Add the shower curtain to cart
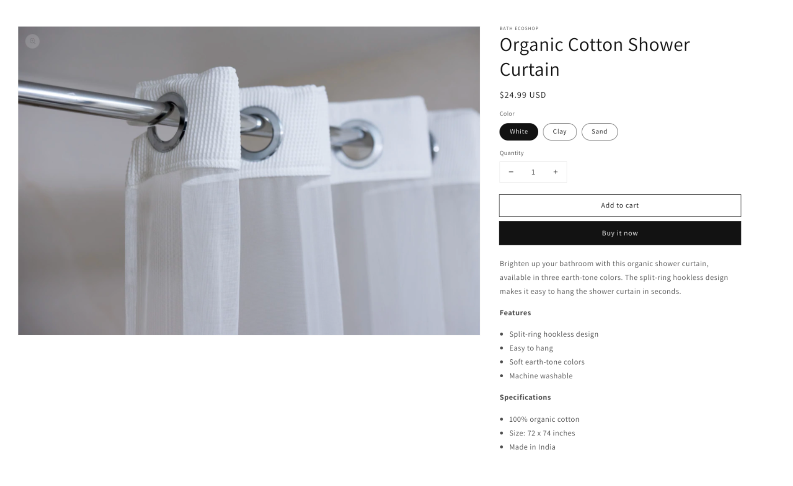 click(x=620, y=206)
